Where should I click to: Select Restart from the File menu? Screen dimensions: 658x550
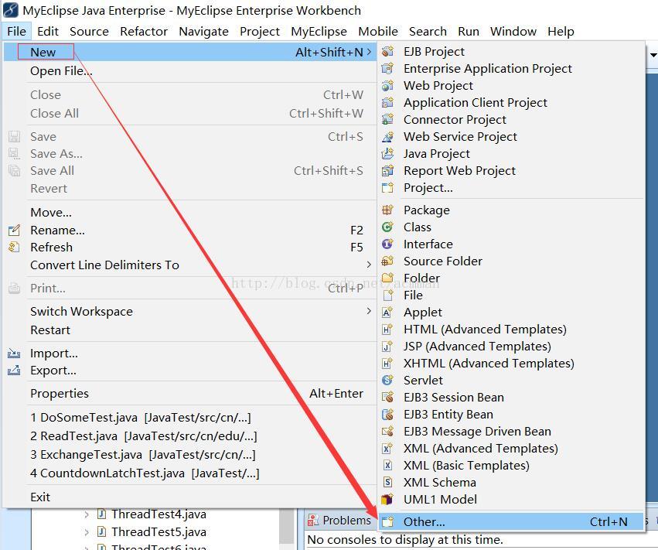point(190,330)
